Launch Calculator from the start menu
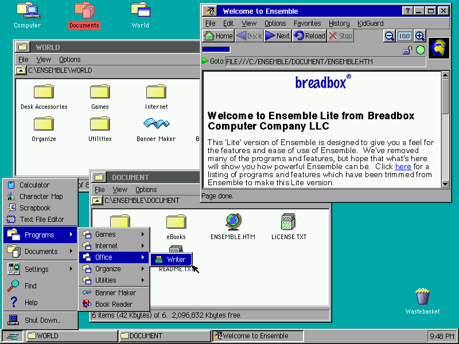The height and width of the screenshot is (344, 459). [x=40, y=185]
